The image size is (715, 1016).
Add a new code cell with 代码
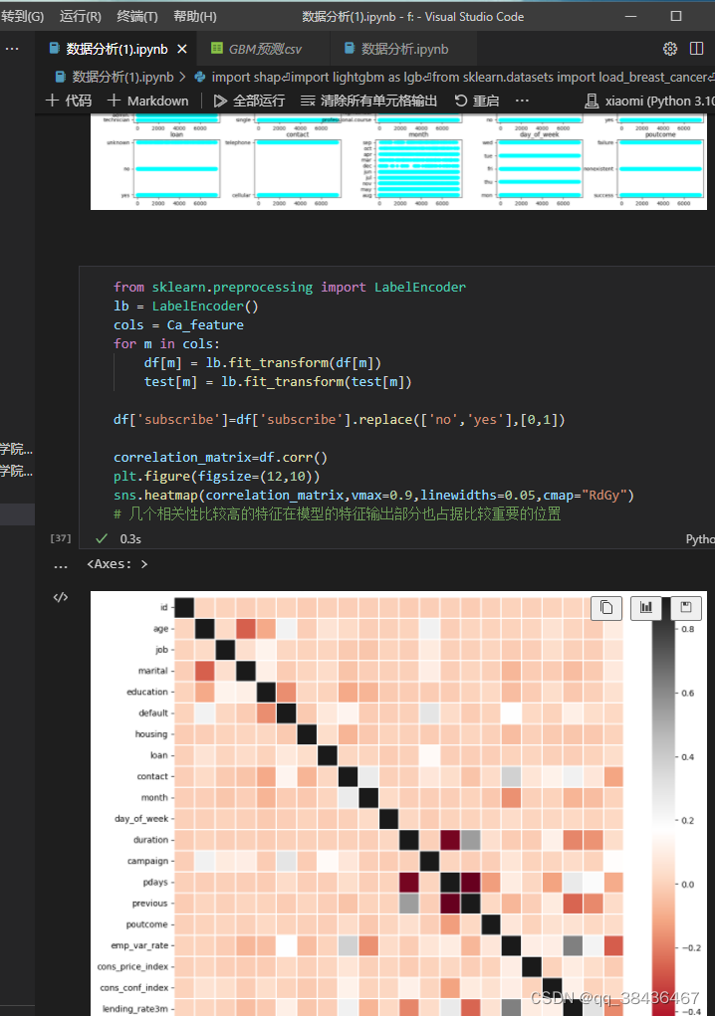tap(69, 101)
